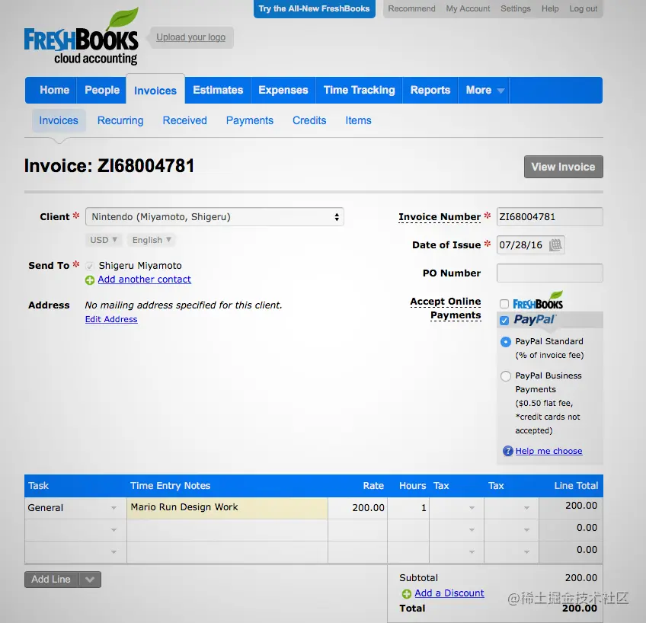Click the green plus icon beside Add another contact
Image resolution: width=646 pixels, height=623 pixels.
[x=90, y=280]
